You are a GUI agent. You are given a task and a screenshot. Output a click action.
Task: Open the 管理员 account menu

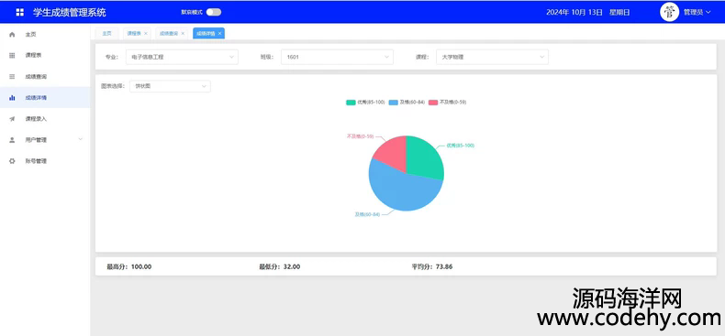tap(697, 13)
